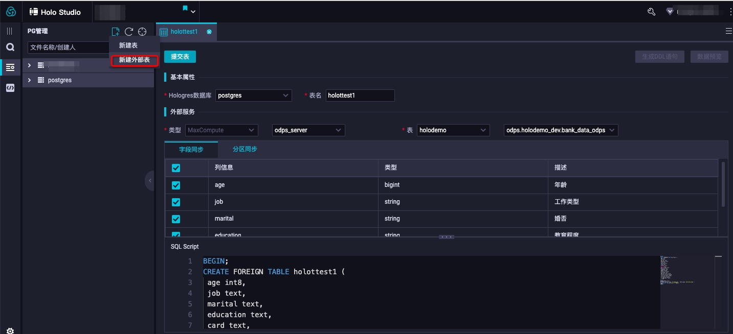The width and height of the screenshot is (733, 334).
Task: Select the PG management sidebar icon
Action: coord(10,67)
